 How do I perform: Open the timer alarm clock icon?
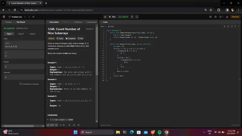[x=132, y=17]
